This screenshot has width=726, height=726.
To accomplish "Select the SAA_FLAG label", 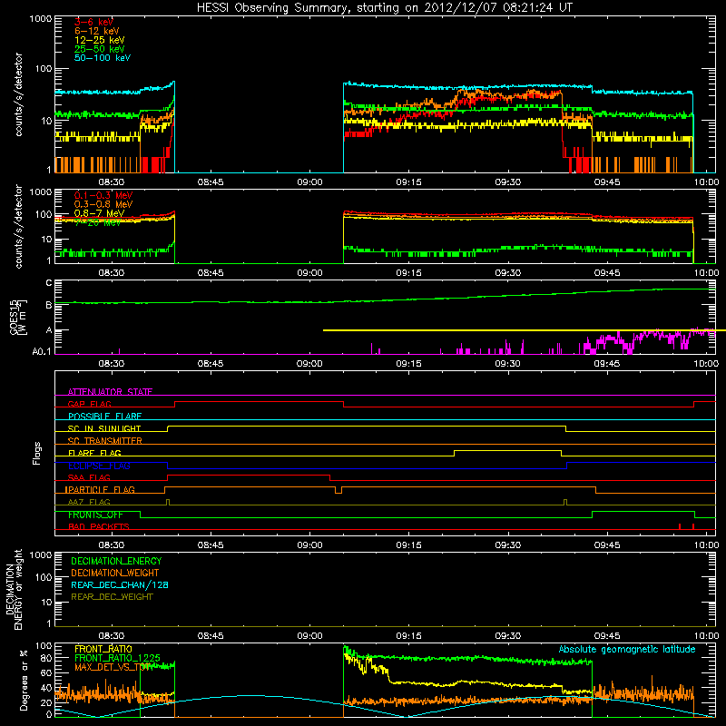I will click(89, 477).
